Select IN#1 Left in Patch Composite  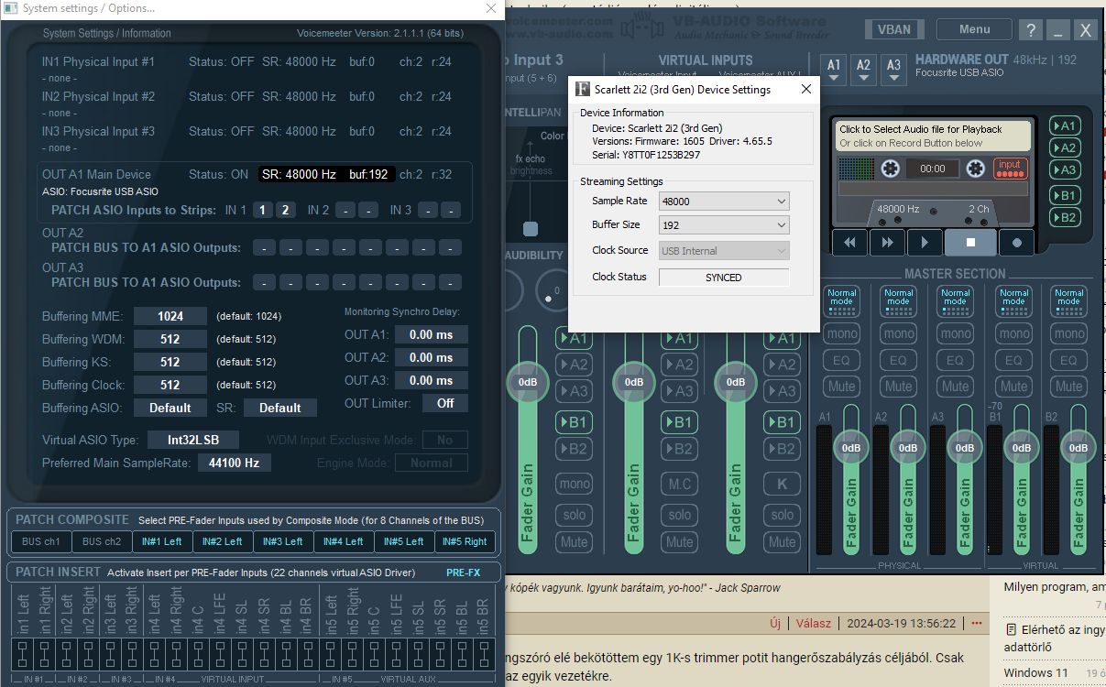161,541
